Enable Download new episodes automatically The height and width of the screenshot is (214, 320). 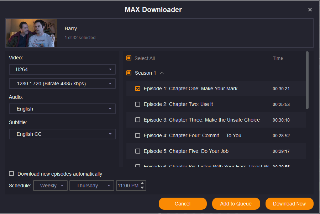12,174
